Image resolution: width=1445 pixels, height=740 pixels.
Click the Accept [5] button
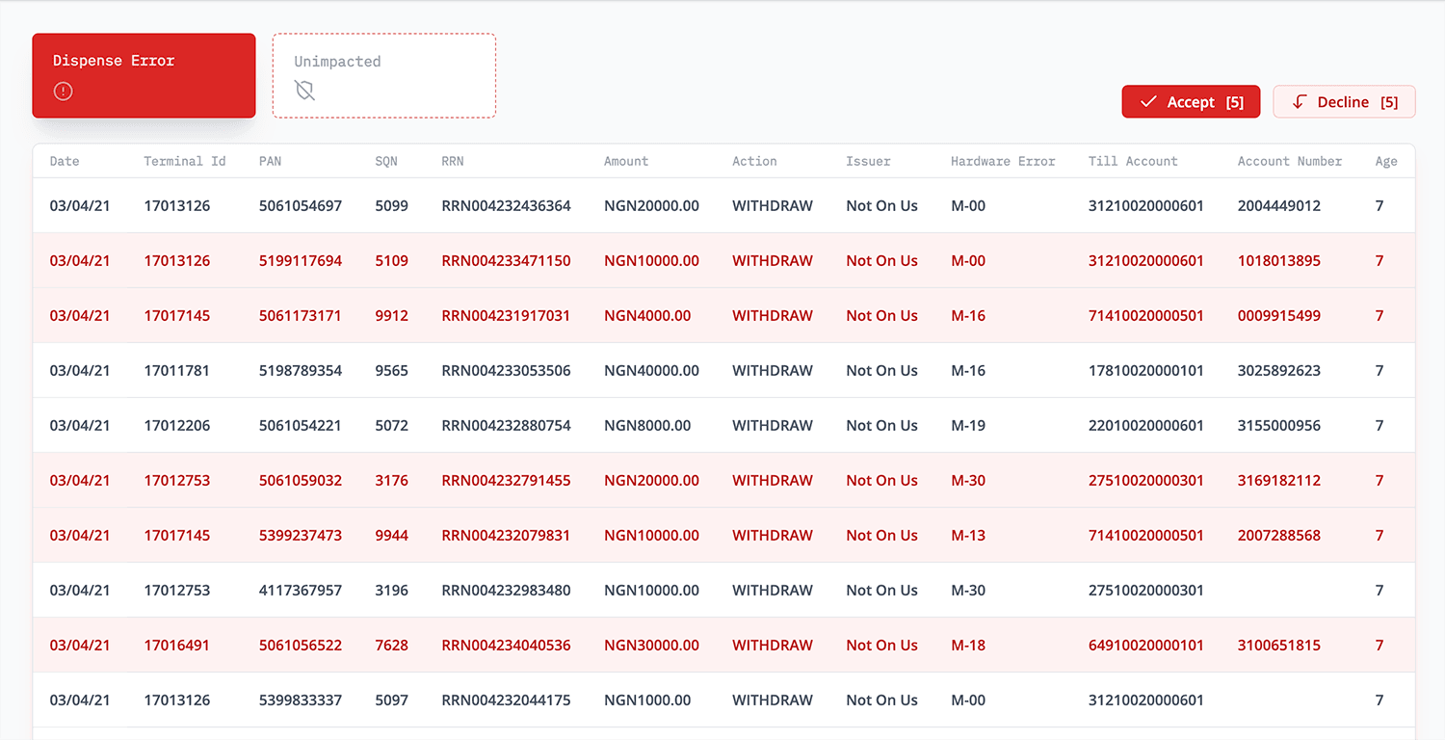1191,101
